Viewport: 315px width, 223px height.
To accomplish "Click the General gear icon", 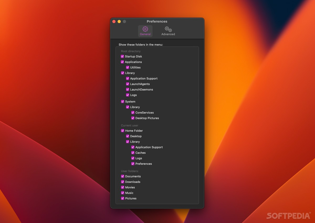I will (x=145, y=29).
